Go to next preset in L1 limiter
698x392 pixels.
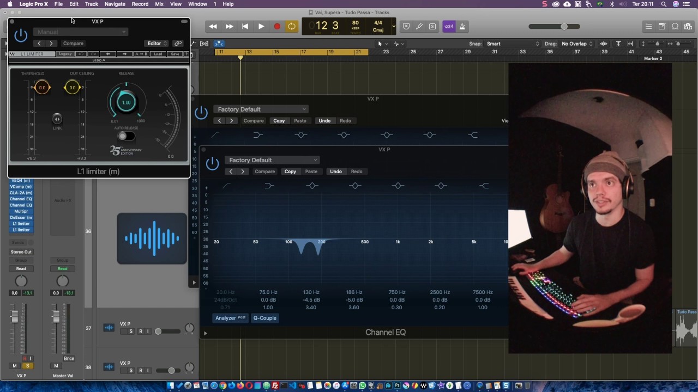coord(51,44)
